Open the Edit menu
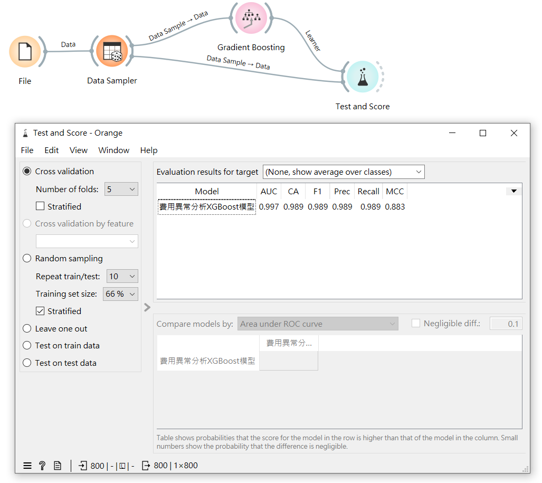Image resolution: width=542 pixels, height=483 pixels. 52,150
